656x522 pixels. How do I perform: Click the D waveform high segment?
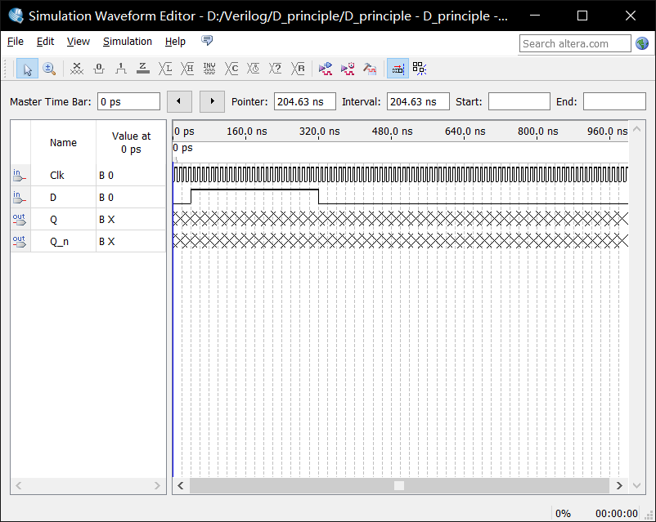(x=254, y=190)
